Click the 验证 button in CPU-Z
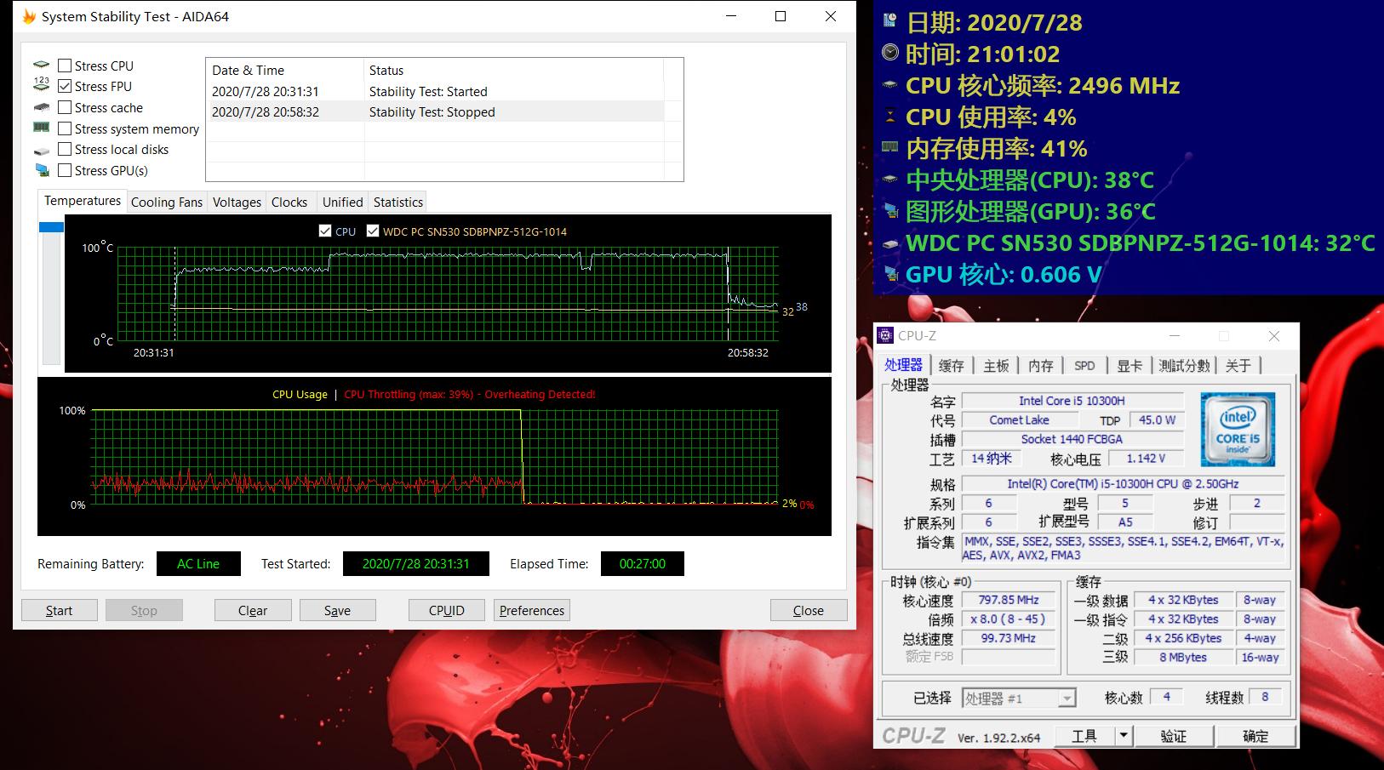The image size is (1384, 770). tap(1173, 736)
